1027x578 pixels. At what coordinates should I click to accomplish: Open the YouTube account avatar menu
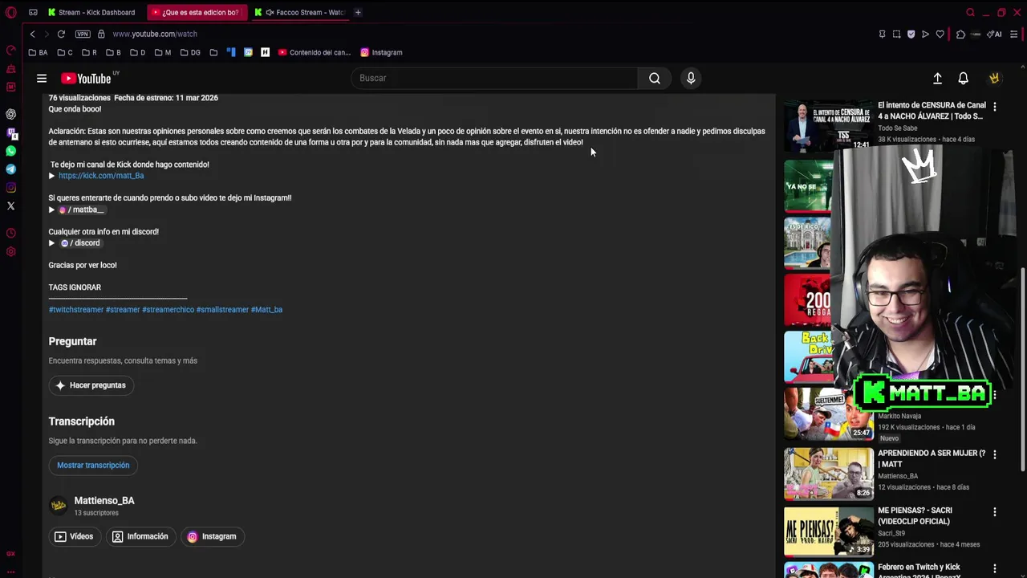point(994,78)
